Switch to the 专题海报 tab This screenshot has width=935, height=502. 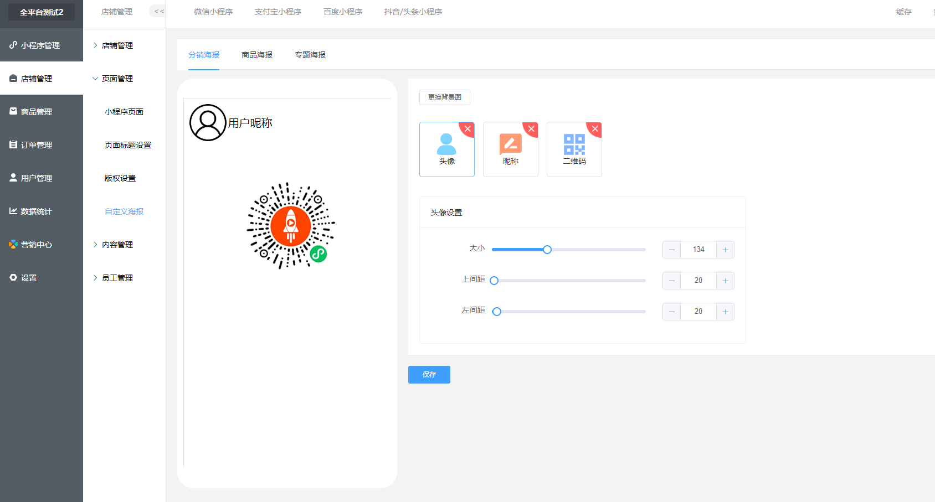point(310,55)
